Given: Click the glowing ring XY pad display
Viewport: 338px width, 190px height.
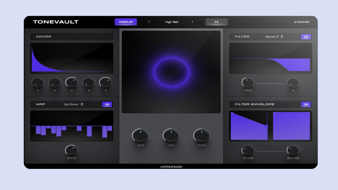Looking at the screenshot, I should (x=171, y=72).
